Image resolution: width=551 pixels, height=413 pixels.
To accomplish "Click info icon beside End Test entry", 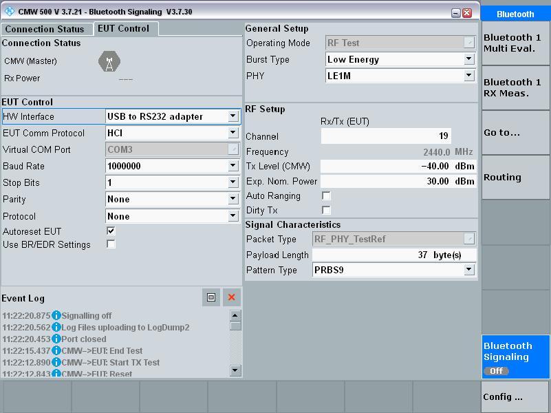I will 56,350.
